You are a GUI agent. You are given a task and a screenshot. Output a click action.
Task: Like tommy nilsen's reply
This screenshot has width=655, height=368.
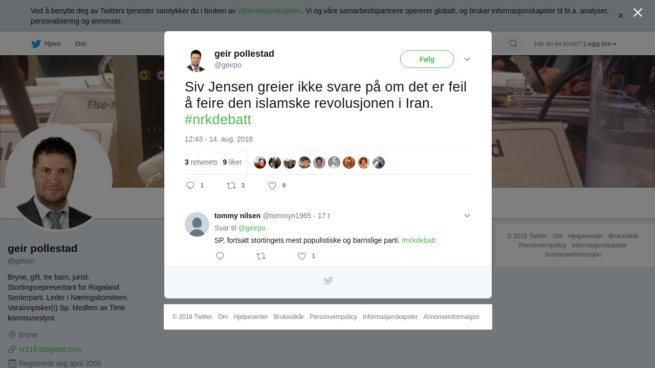click(302, 256)
